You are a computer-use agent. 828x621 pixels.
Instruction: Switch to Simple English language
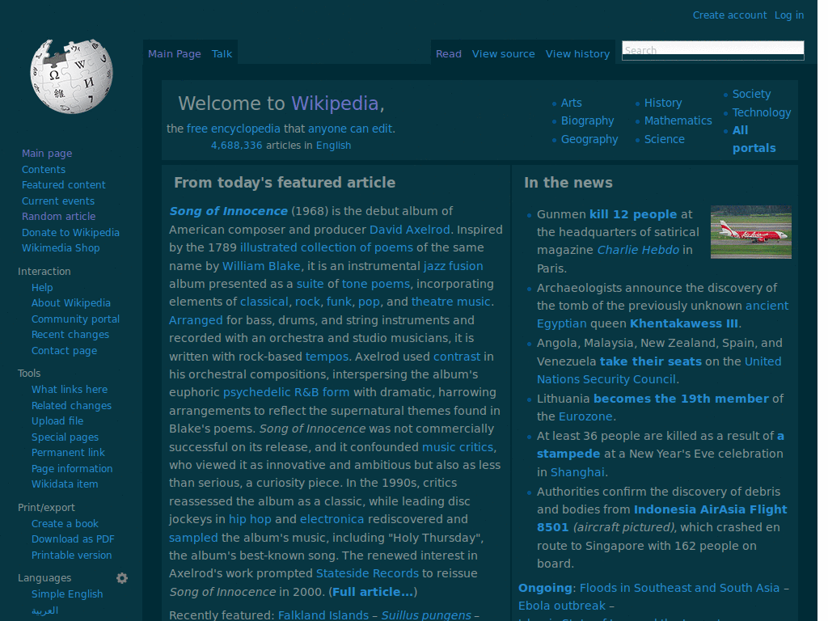click(x=67, y=594)
